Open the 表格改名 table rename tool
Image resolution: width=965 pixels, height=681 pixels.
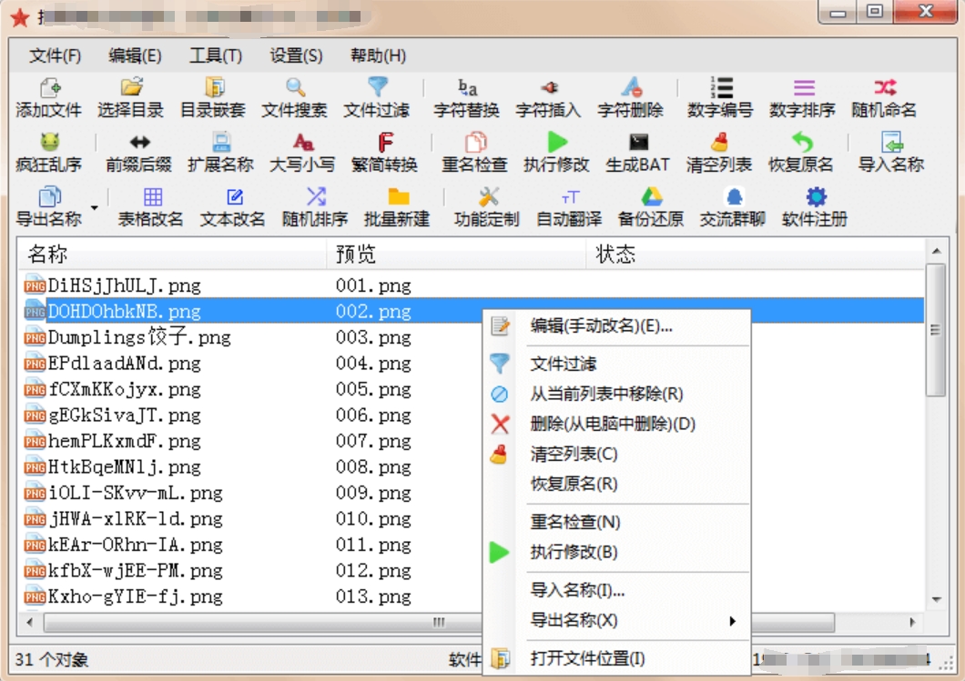tap(151, 207)
